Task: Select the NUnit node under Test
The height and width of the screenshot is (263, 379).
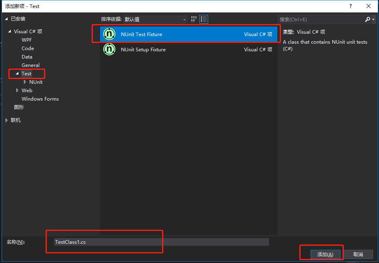Action: click(x=36, y=82)
